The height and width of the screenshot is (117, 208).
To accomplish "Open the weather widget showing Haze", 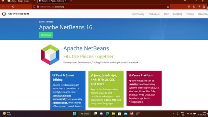I will (6, 114).
